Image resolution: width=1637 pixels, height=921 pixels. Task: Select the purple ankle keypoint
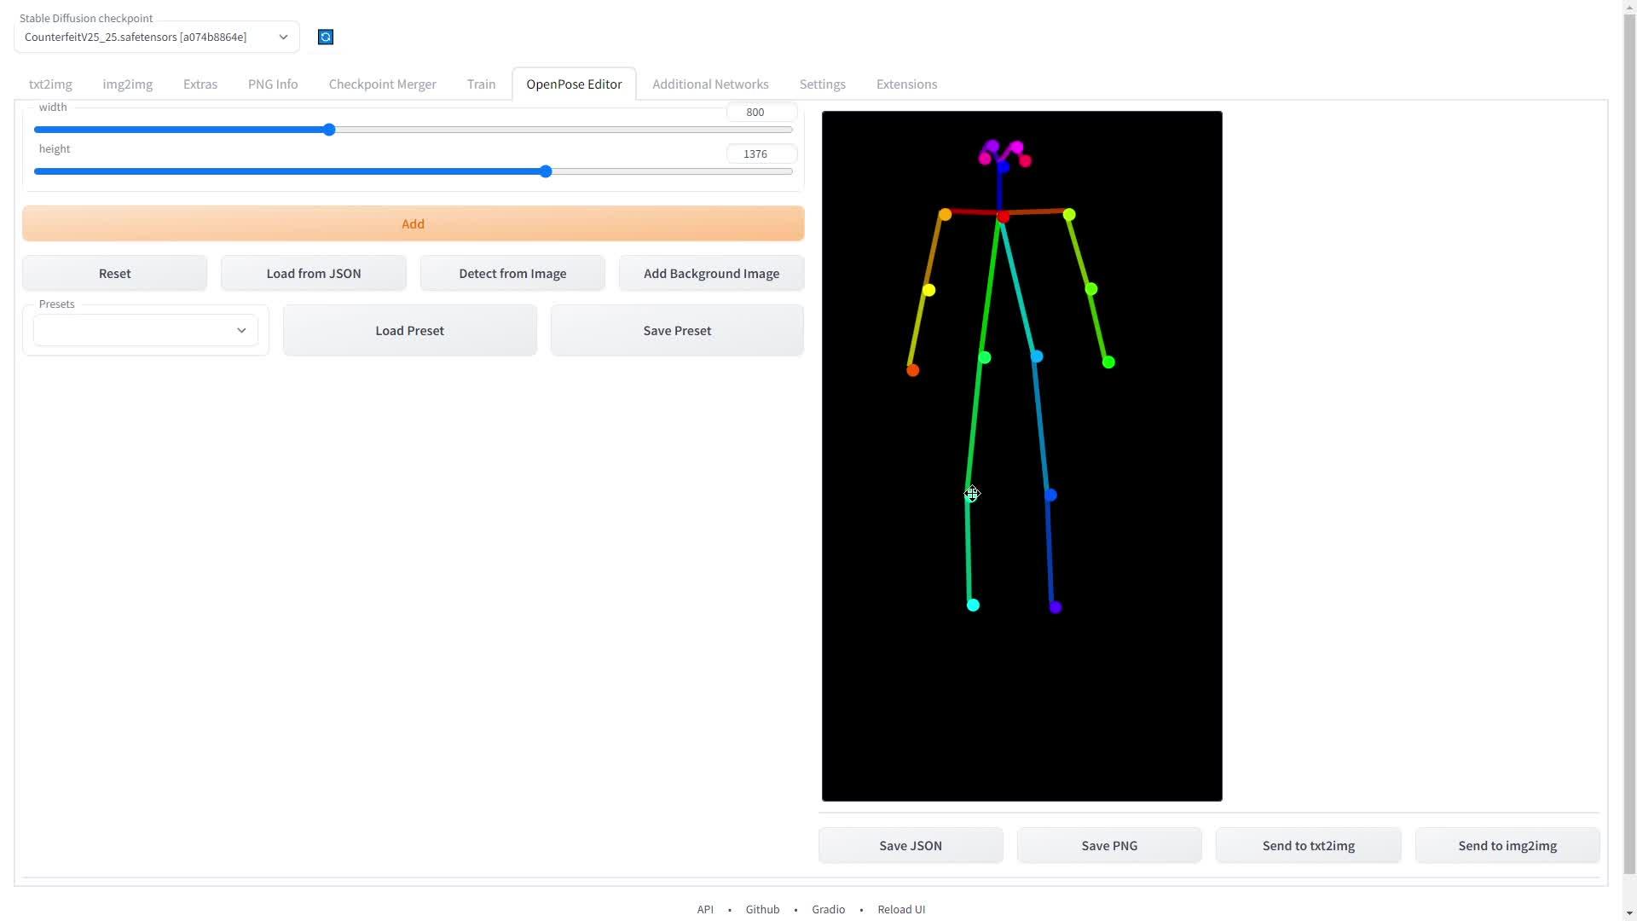1056,607
